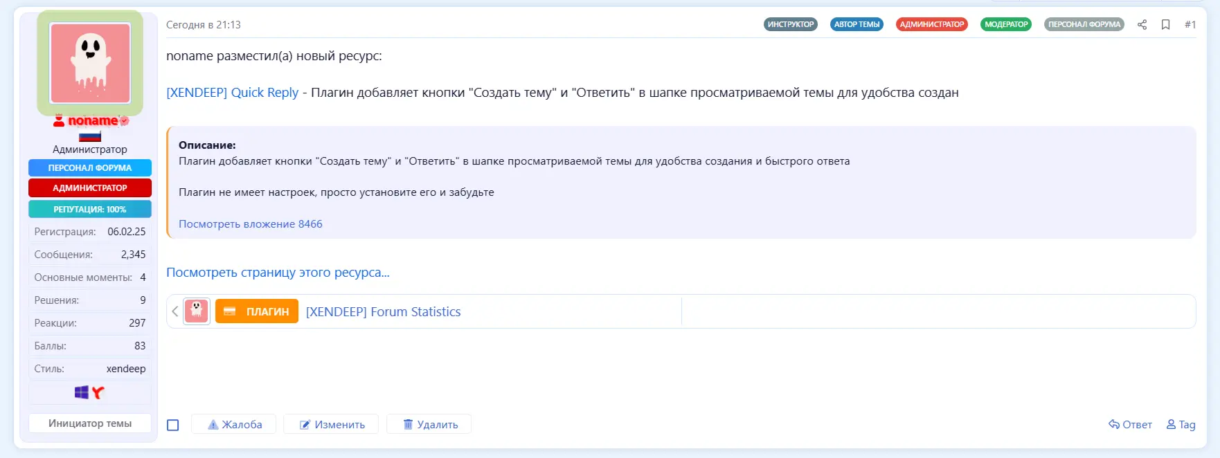Select the orange ПЛАГИН prefix label
Viewport: 1220px width, 458px height.
tap(257, 311)
